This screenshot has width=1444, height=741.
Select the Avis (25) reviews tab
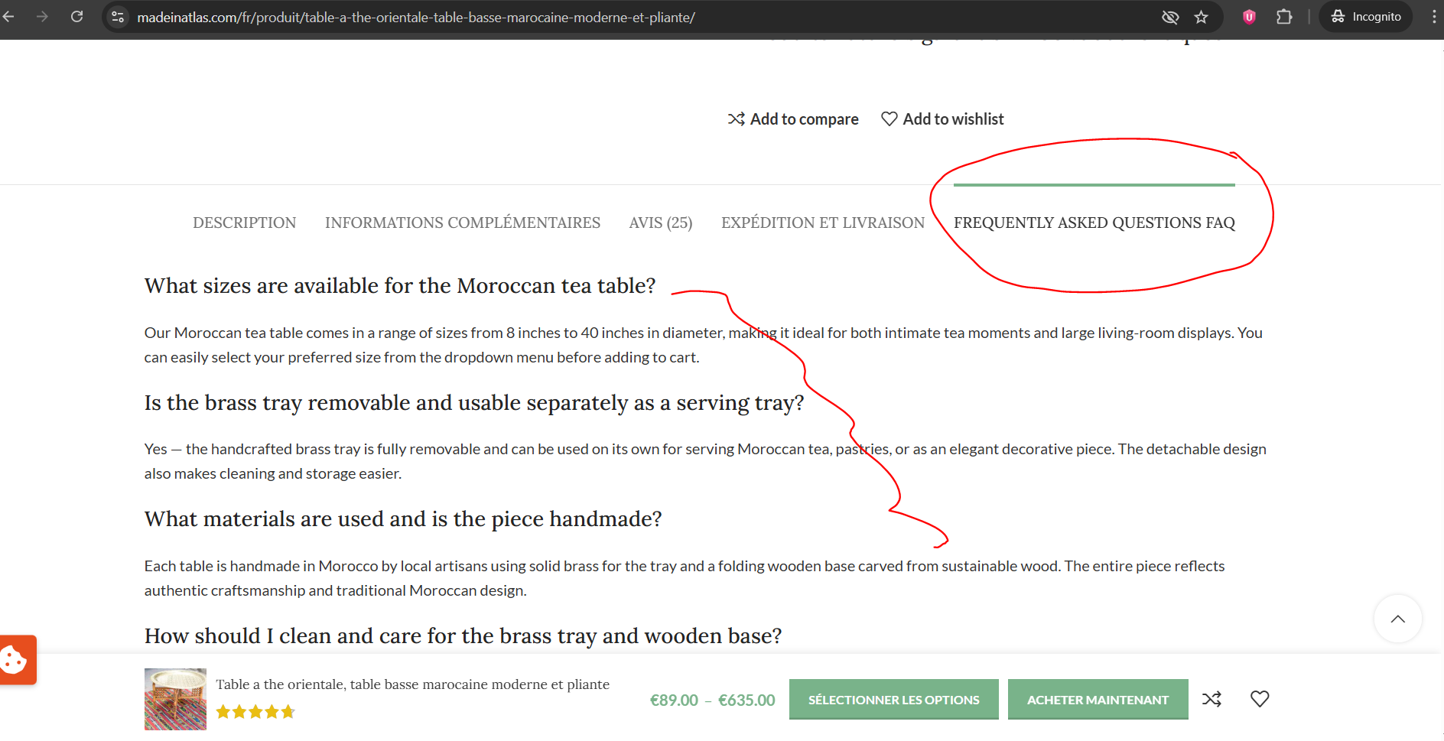[660, 223]
